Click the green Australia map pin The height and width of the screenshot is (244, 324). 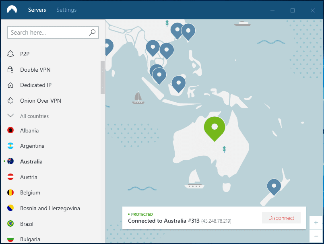coord(215,128)
